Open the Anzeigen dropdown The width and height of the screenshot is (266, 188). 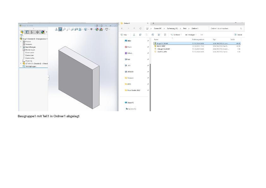pyautogui.click(x=191, y=35)
